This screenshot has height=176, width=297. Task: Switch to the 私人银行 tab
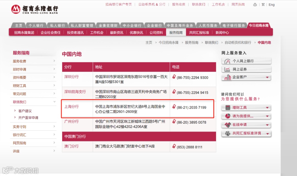tap(57, 25)
